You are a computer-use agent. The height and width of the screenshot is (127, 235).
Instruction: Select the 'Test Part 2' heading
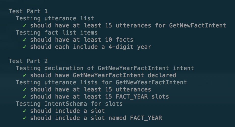coord(28,61)
